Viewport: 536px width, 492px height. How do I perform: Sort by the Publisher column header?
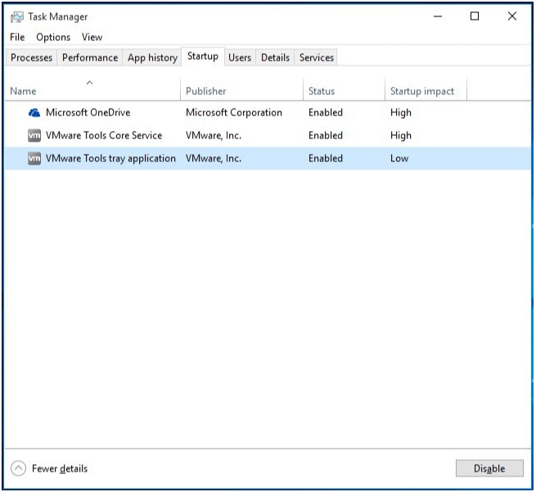[x=241, y=89]
